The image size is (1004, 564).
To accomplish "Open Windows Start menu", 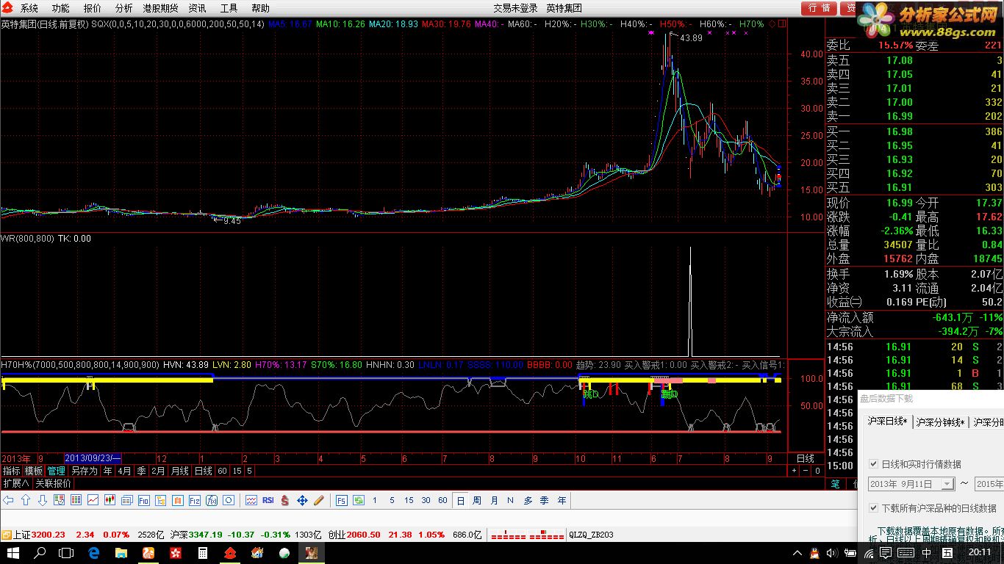I will [13, 552].
